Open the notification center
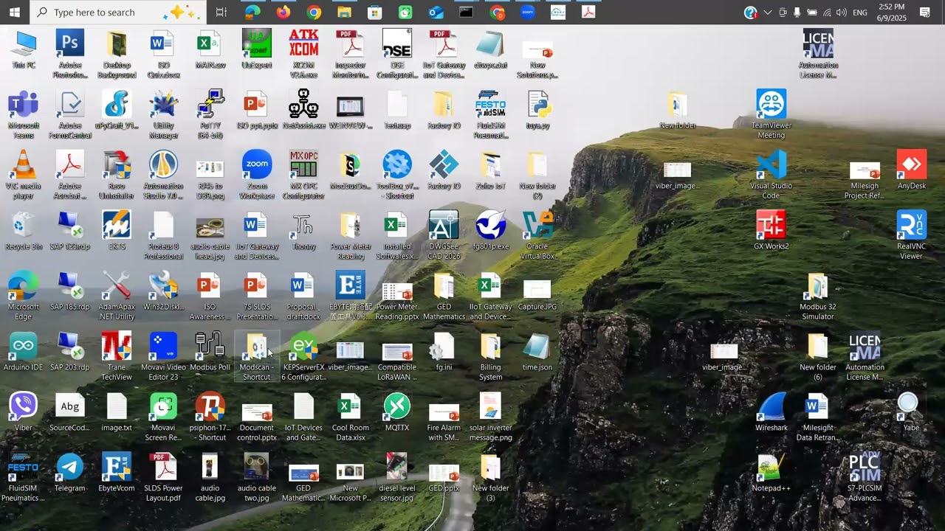This screenshot has height=531, width=945. [x=925, y=12]
